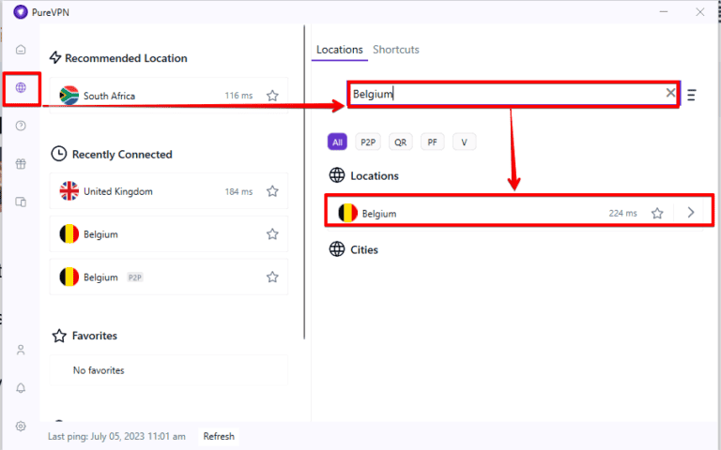Click the Last ping timestamp text
Image resolution: width=721 pixels, height=450 pixels.
coord(116,436)
